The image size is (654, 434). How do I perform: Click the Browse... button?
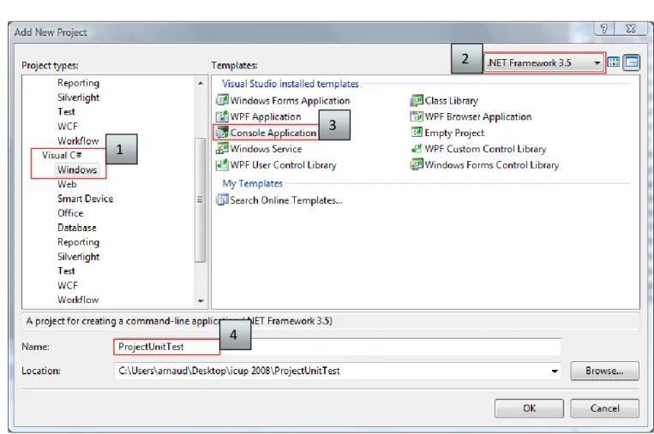(604, 371)
